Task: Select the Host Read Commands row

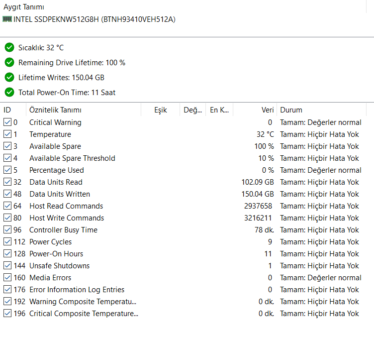Action: (66, 206)
